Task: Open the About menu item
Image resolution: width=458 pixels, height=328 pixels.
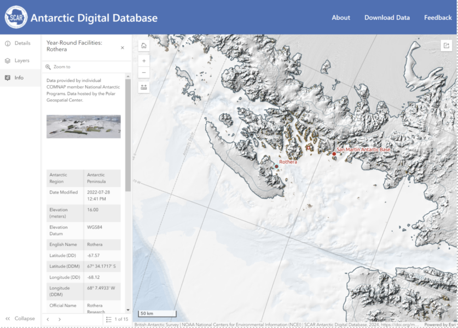Action: 340,17
